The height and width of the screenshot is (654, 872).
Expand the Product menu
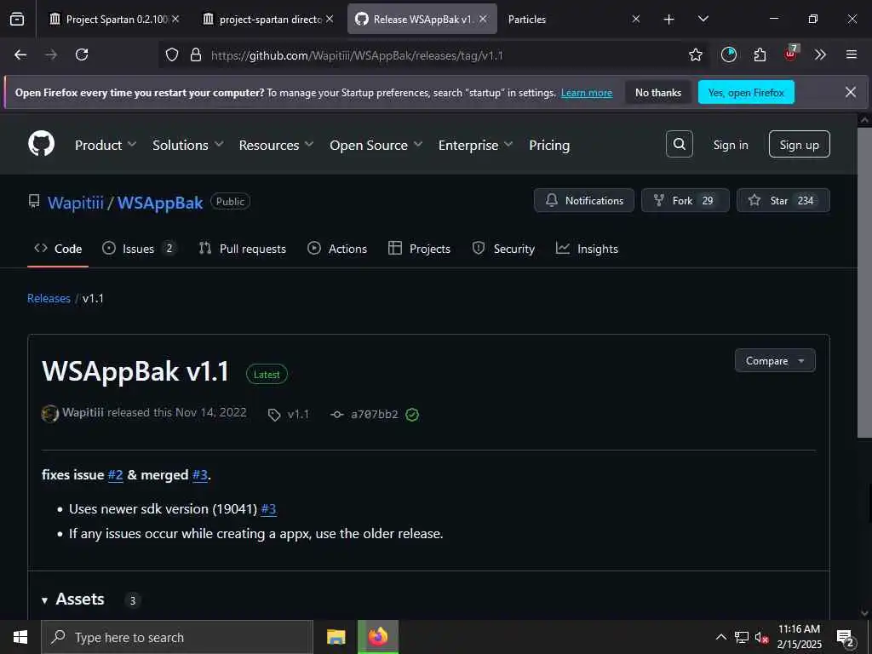point(106,145)
